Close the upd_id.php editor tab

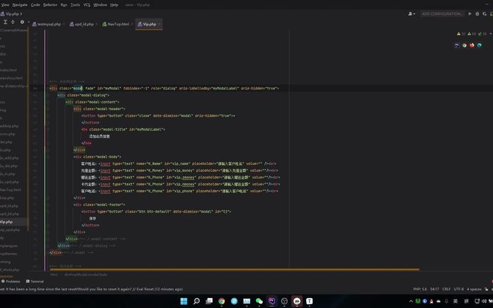97,24
